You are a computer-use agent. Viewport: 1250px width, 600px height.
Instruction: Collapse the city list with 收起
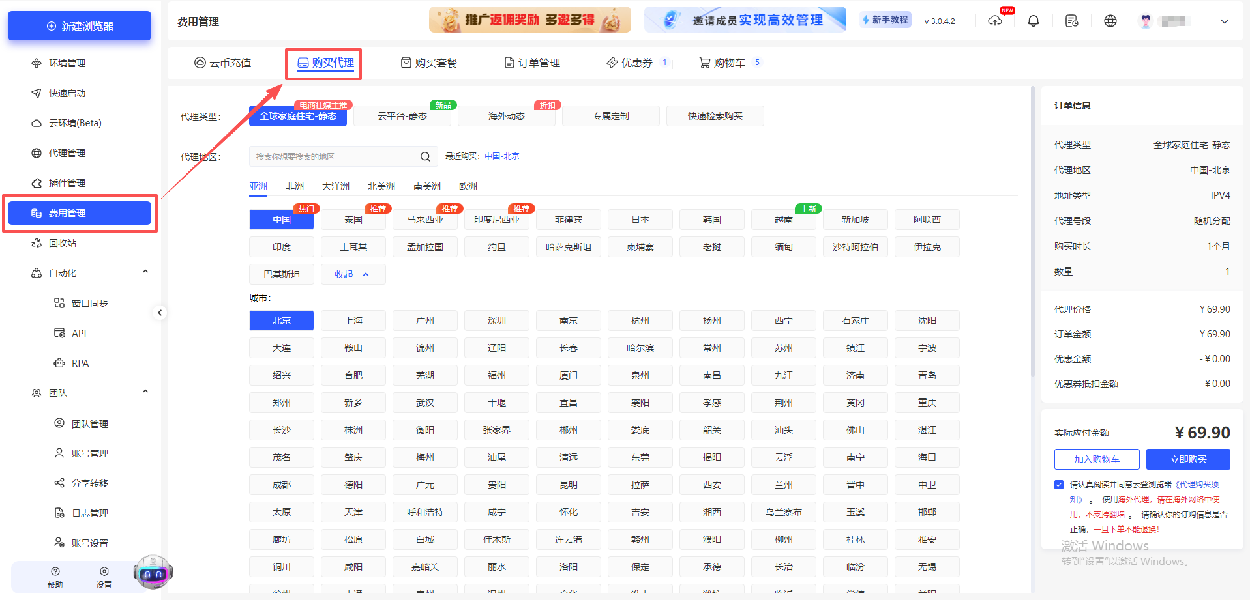click(352, 274)
